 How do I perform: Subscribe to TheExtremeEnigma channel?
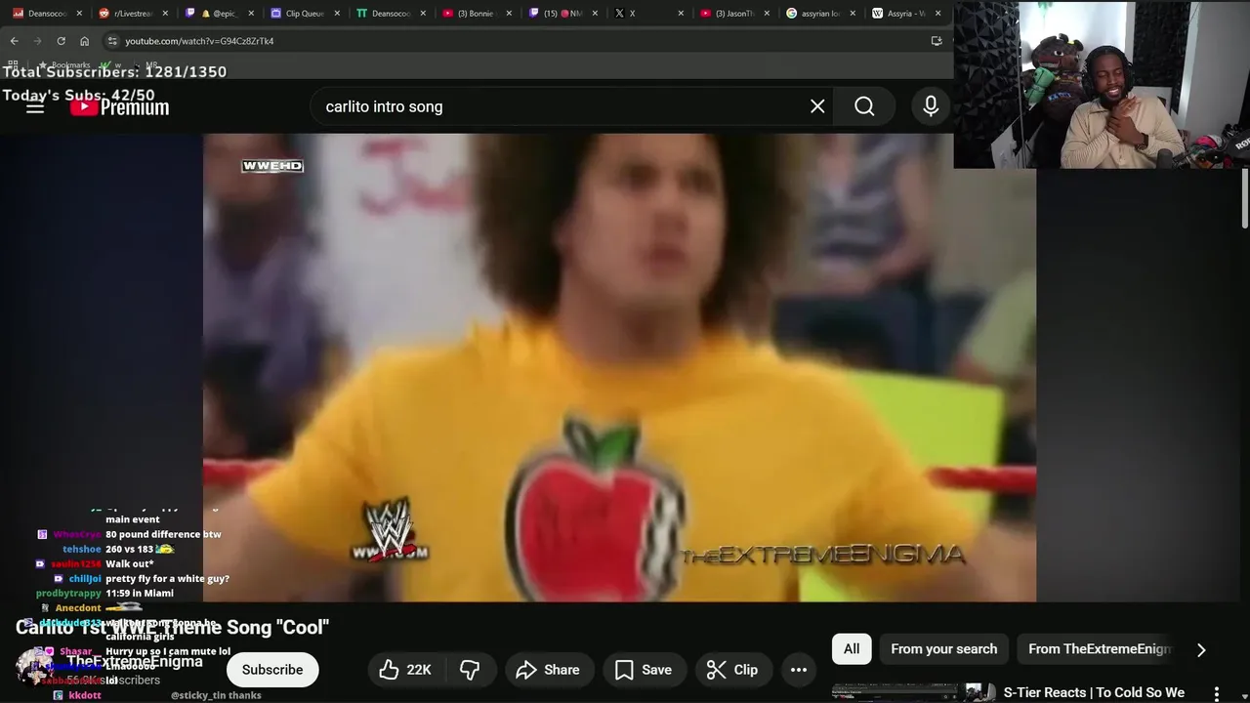(x=272, y=670)
